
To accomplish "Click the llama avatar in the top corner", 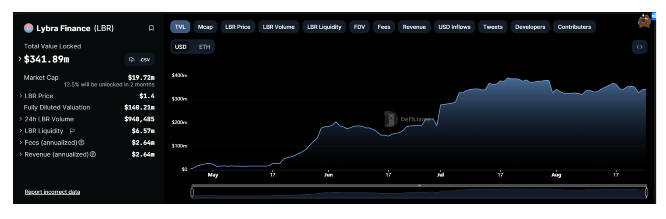I will [644, 21].
